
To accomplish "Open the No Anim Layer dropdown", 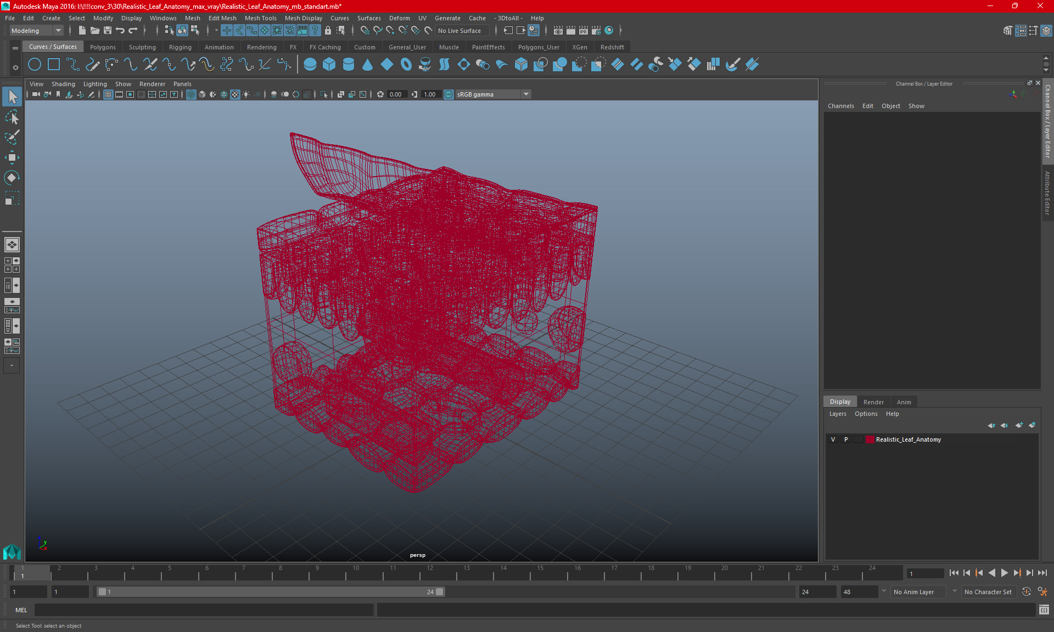I will pos(919,592).
